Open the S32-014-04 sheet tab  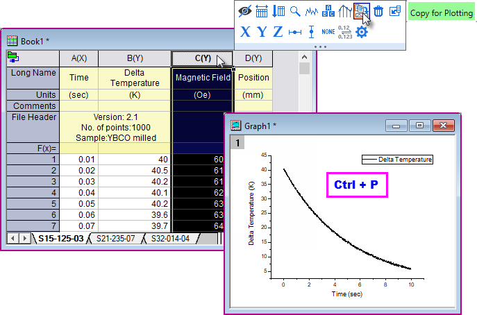click(171, 239)
